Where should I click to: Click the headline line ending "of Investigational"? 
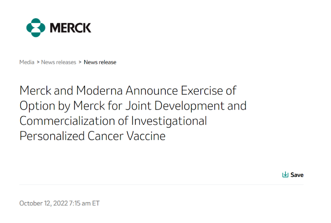click(113, 120)
